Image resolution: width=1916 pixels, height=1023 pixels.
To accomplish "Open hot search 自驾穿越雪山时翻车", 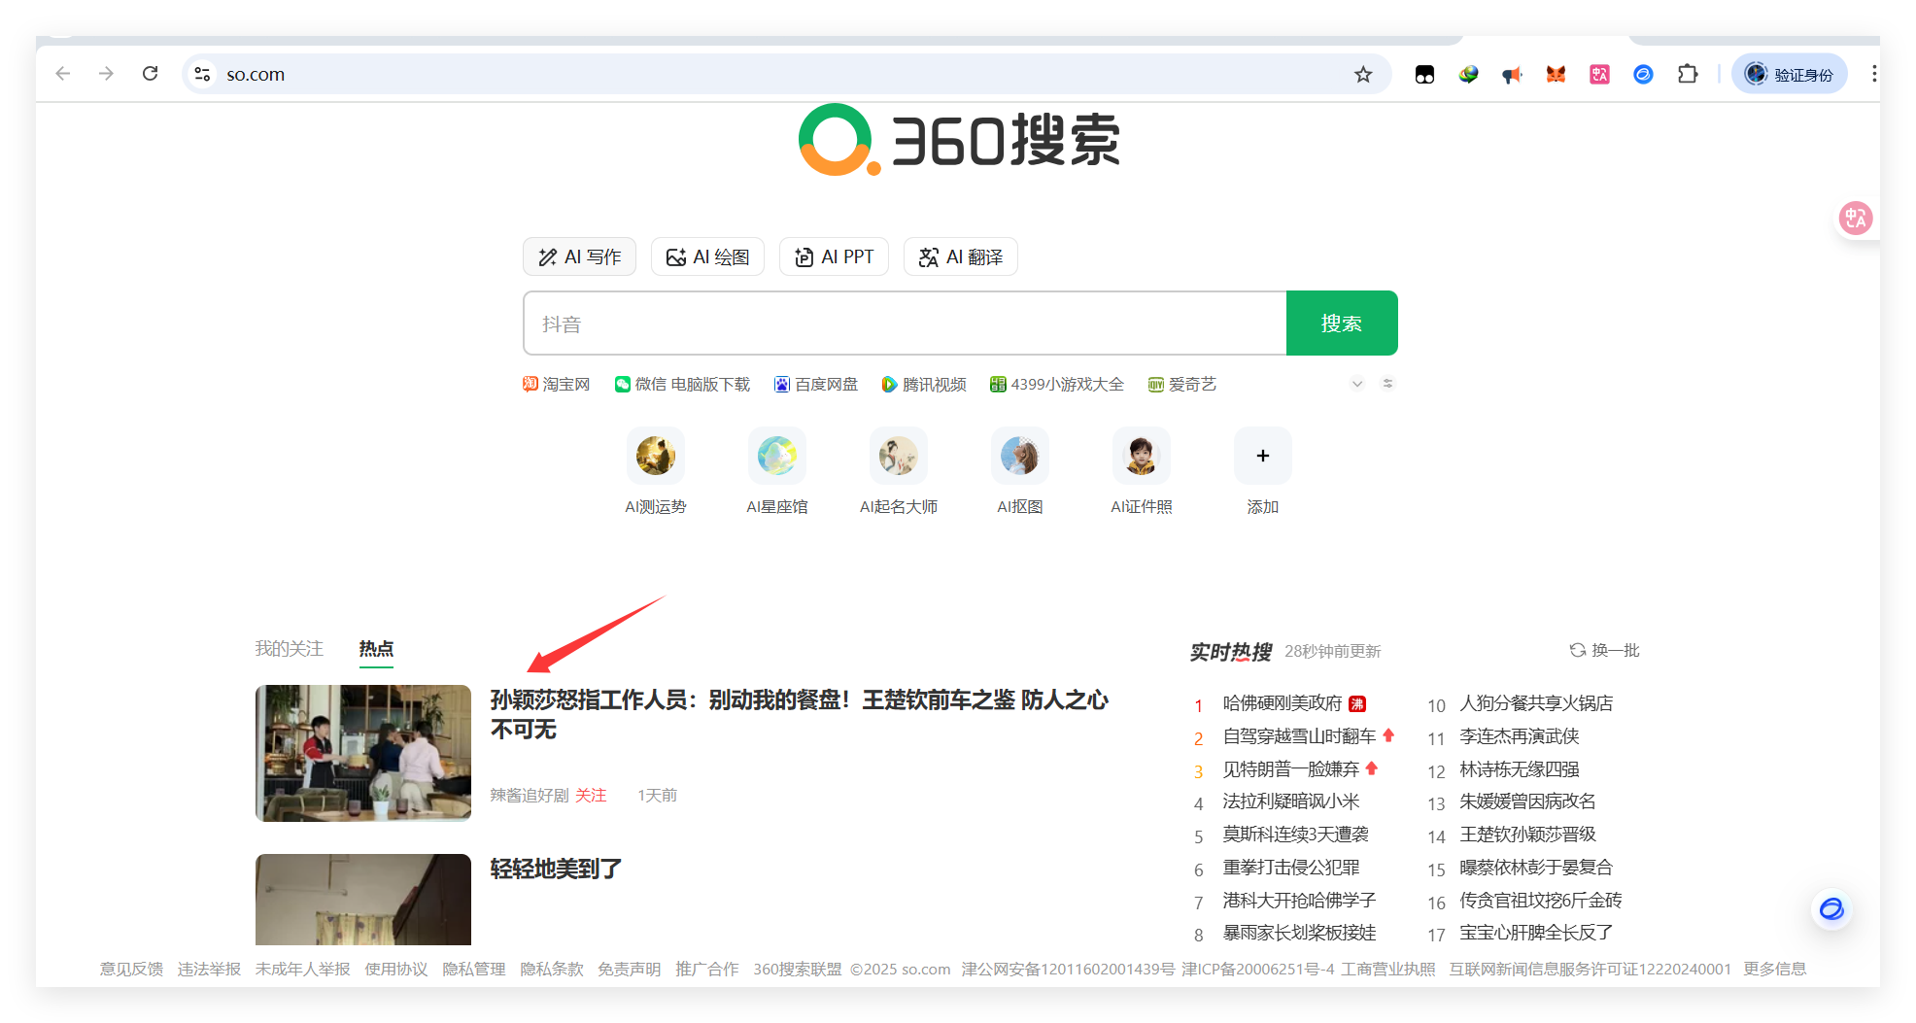I will click(x=1299, y=736).
